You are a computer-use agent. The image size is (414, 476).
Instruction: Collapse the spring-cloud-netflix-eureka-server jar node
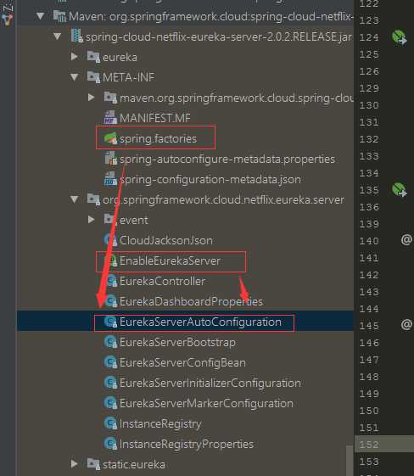click(x=57, y=36)
